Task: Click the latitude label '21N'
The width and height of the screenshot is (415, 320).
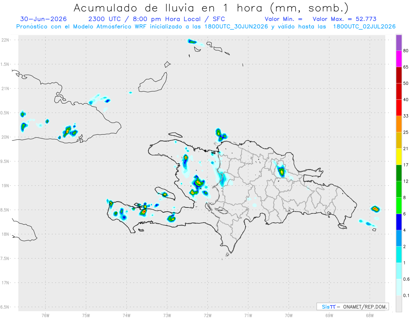Action: click(6, 88)
